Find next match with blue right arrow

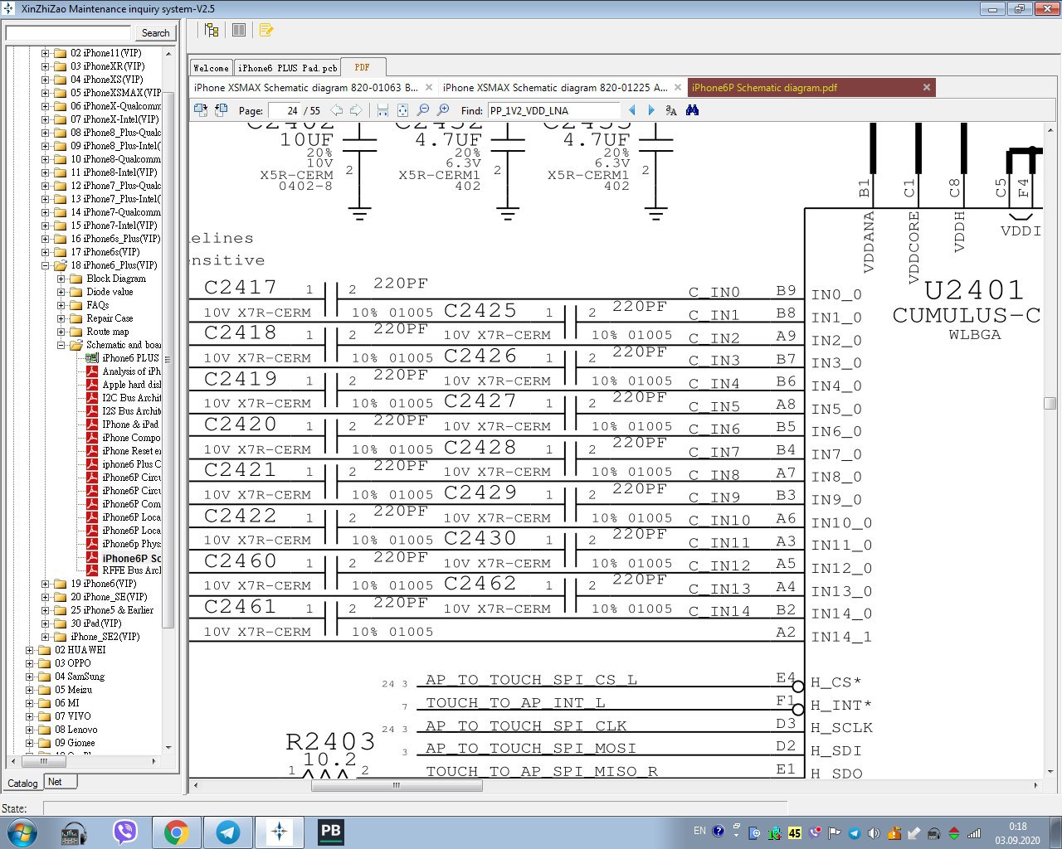pyautogui.click(x=651, y=110)
